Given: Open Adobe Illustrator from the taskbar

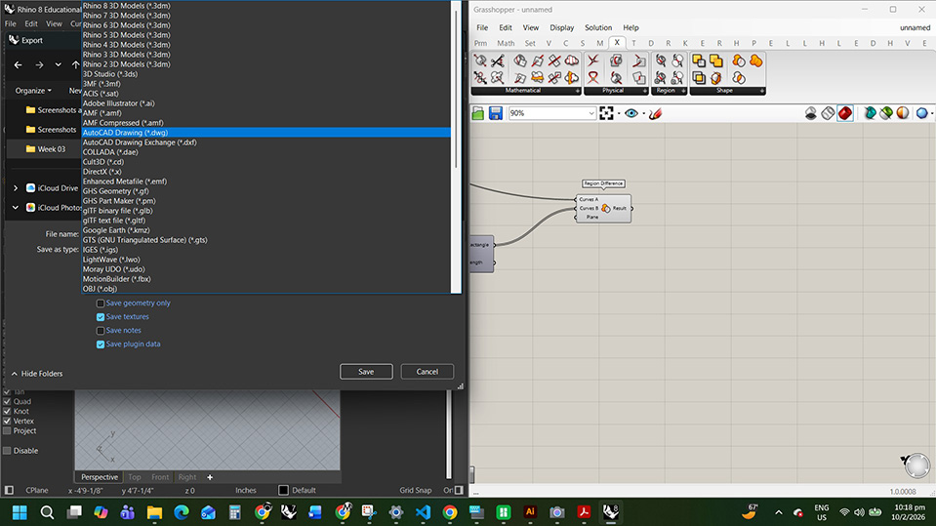Looking at the screenshot, I should click(x=529, y=512).
